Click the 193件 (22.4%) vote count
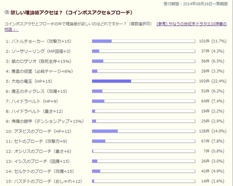 pyautogui.click(x=213, y=81)
